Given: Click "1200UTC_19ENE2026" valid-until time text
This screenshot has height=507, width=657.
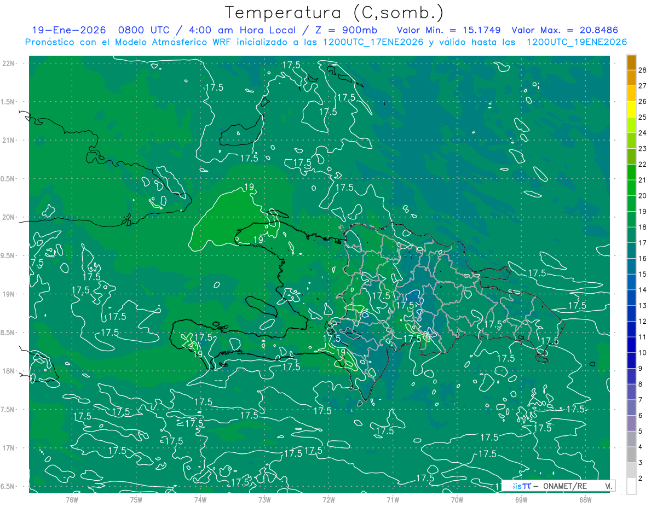Looking at the screenshot, I should click(577, 42).
